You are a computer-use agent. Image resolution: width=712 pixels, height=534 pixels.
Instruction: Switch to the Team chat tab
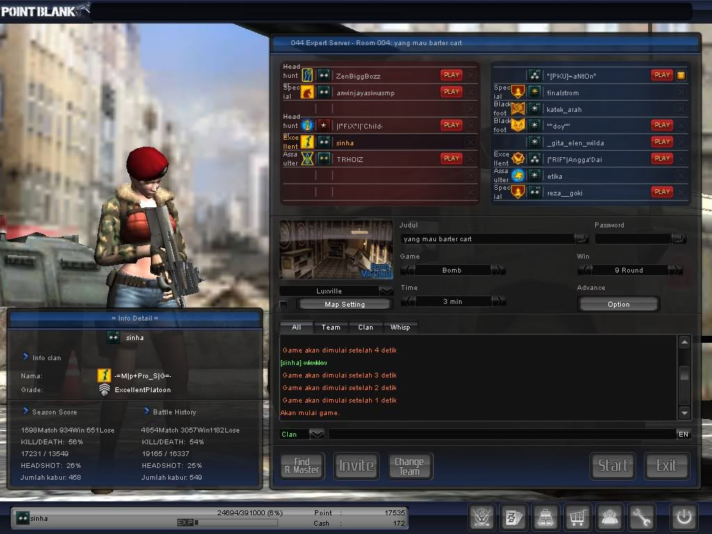[331, 327]
